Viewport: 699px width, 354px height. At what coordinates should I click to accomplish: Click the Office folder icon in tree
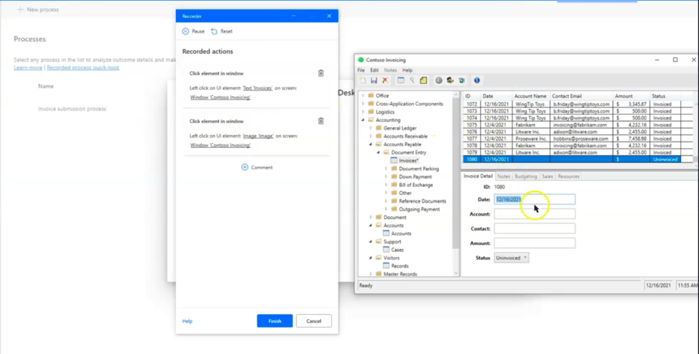(x=371, y=95)
